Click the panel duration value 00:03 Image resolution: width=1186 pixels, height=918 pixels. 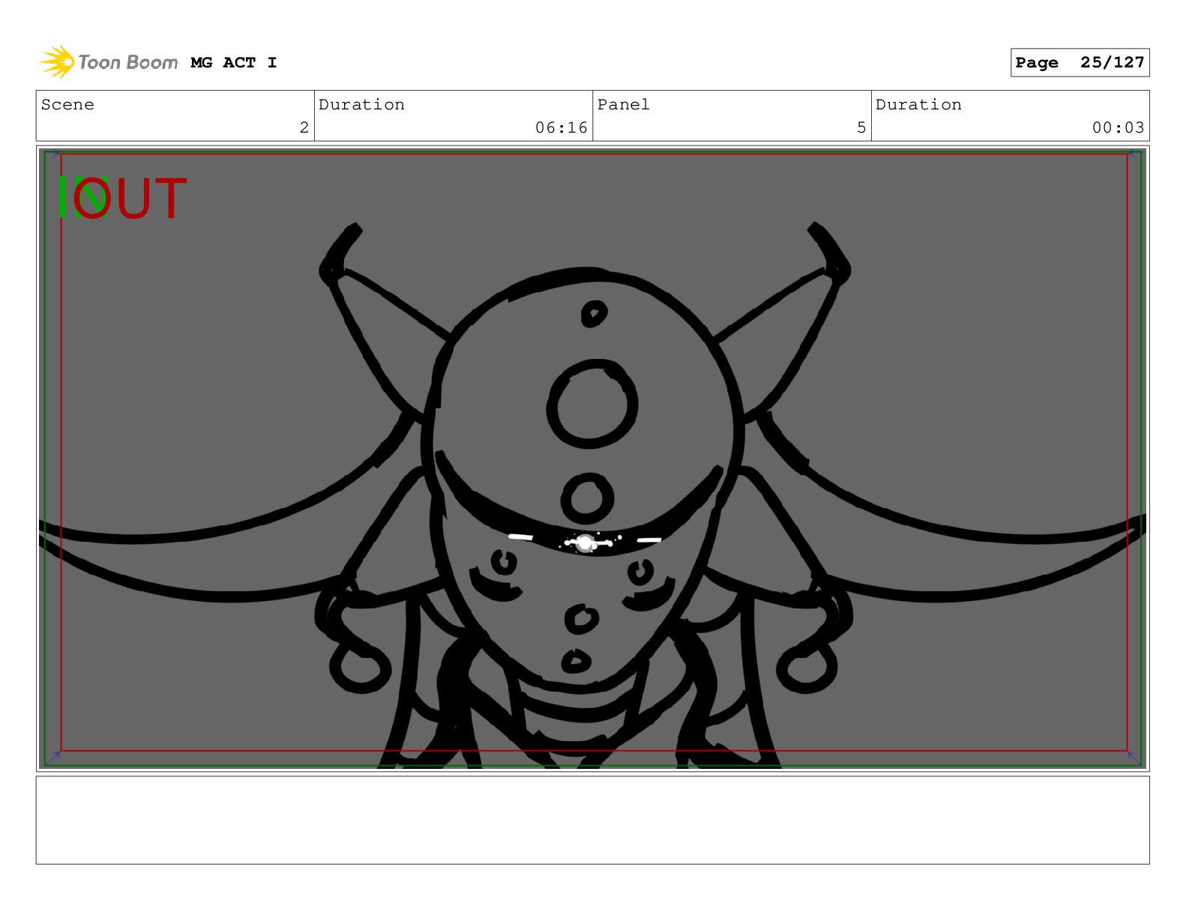(x=1118, y=127)
